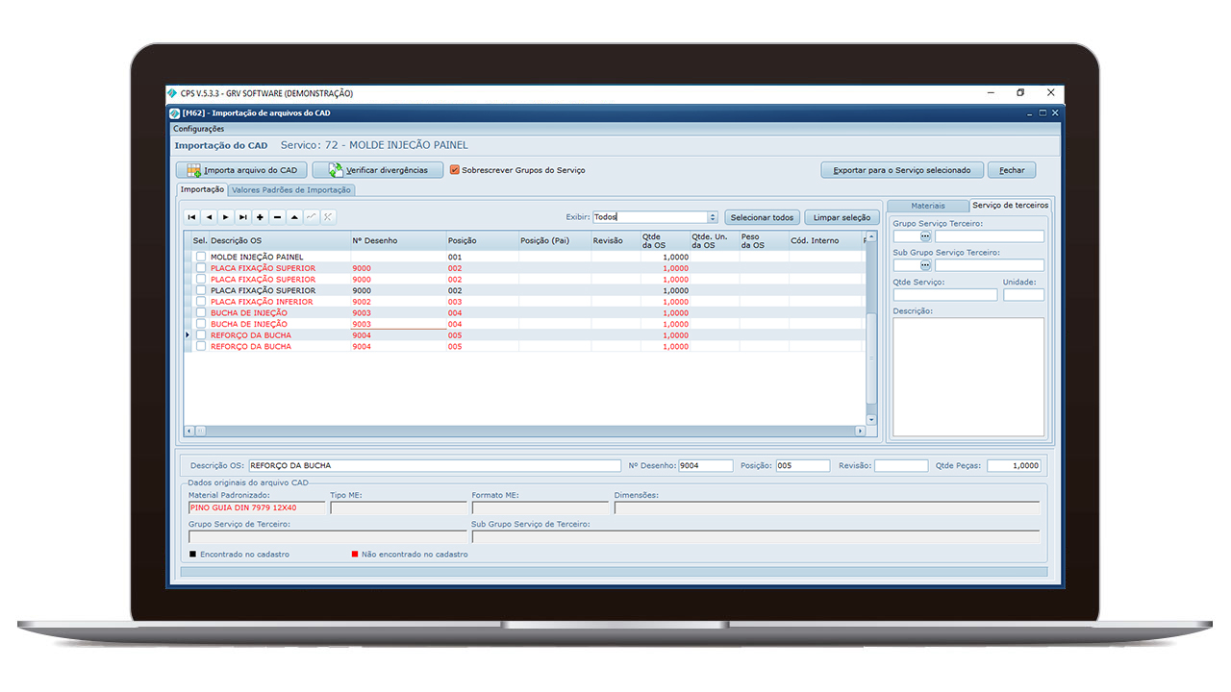Switch to the Importação tab

point(203,189)
